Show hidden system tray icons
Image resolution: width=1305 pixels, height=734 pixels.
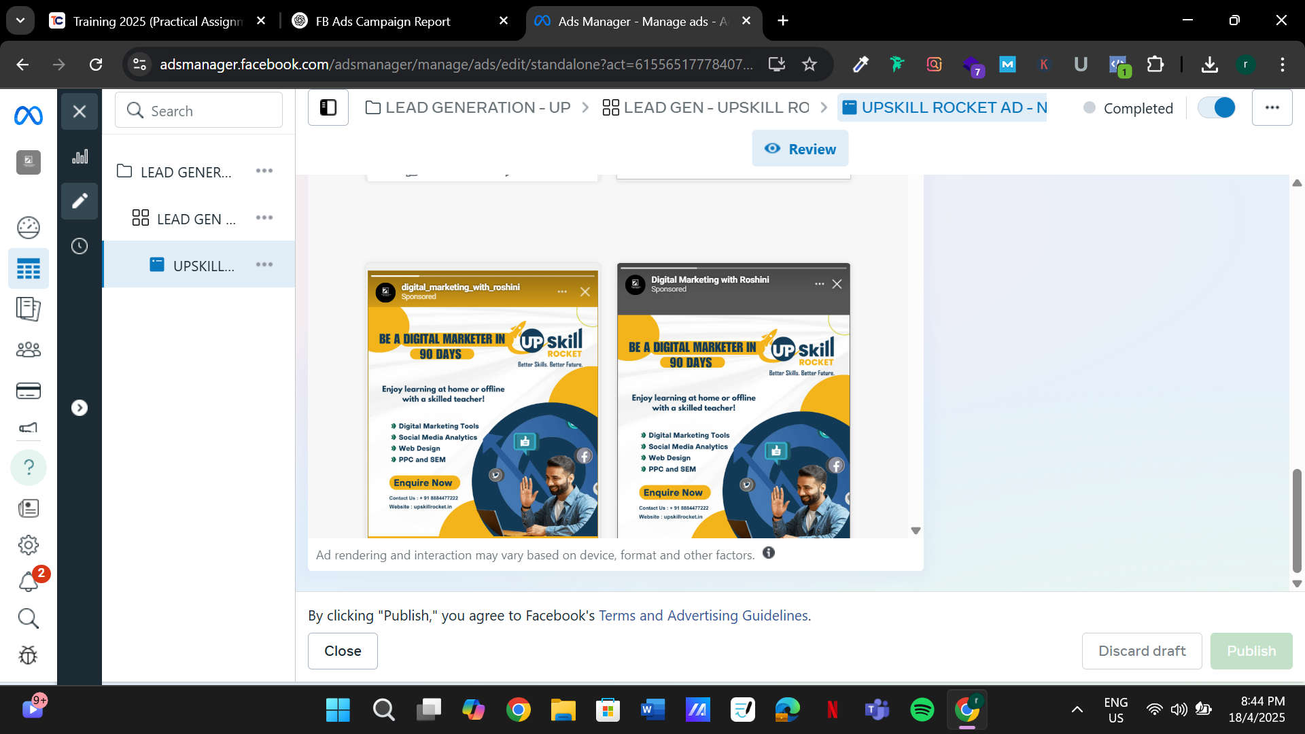1077,710
